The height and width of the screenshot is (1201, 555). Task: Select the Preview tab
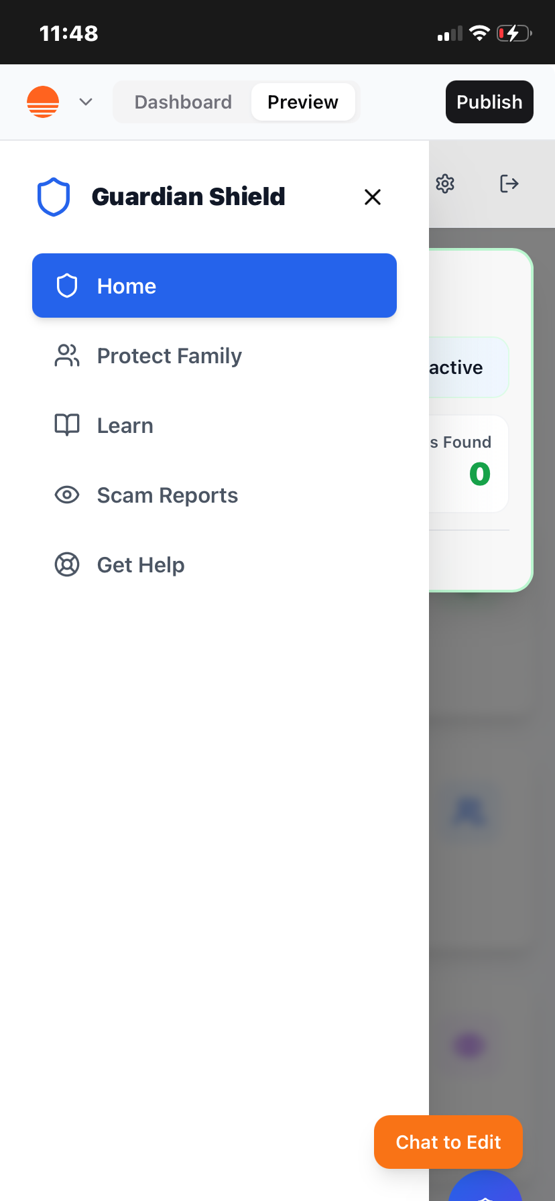pos(303,102)
